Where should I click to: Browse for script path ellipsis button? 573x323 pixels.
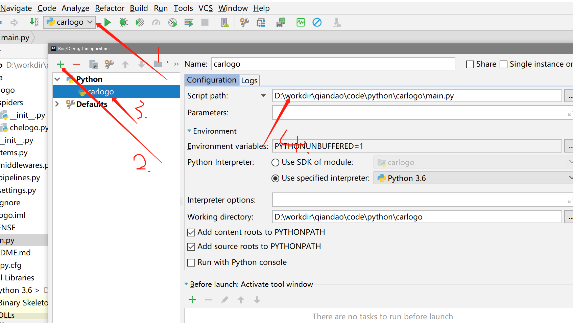(569, 96)
